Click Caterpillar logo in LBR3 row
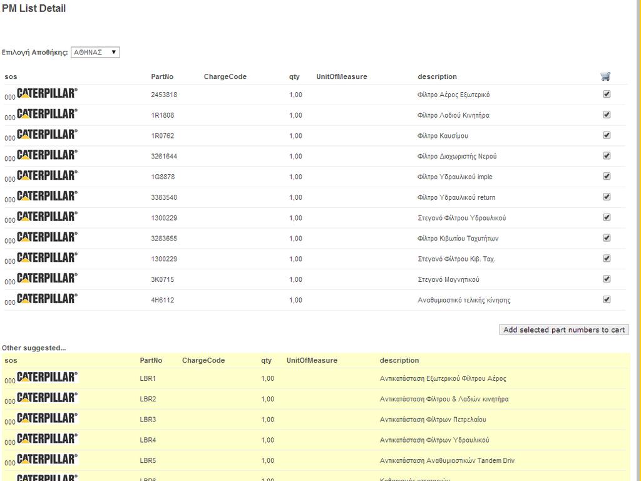The image size is (641, 481). click(x=47, y=418)
